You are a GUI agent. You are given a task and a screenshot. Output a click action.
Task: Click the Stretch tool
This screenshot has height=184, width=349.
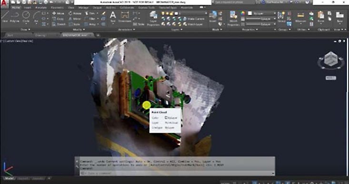59,24
